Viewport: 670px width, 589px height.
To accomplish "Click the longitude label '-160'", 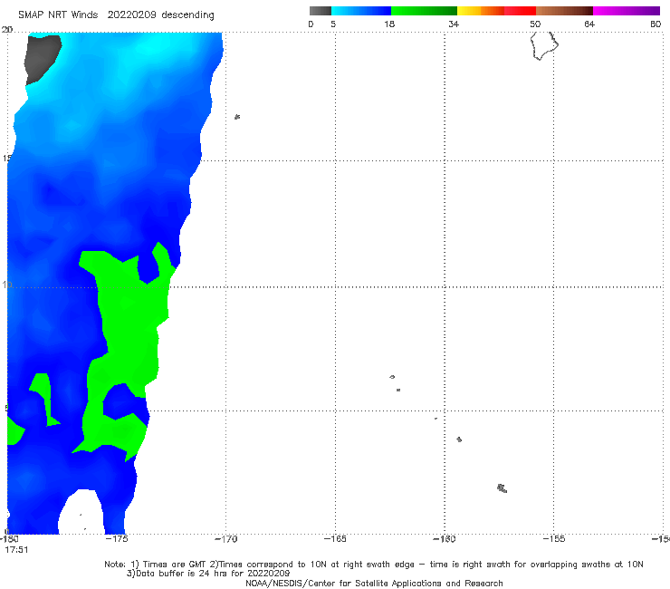I will (x=445, y=538).
